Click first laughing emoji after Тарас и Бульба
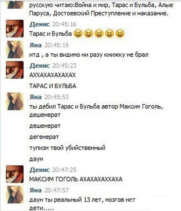Screen dimensions: 181x211 78,34
